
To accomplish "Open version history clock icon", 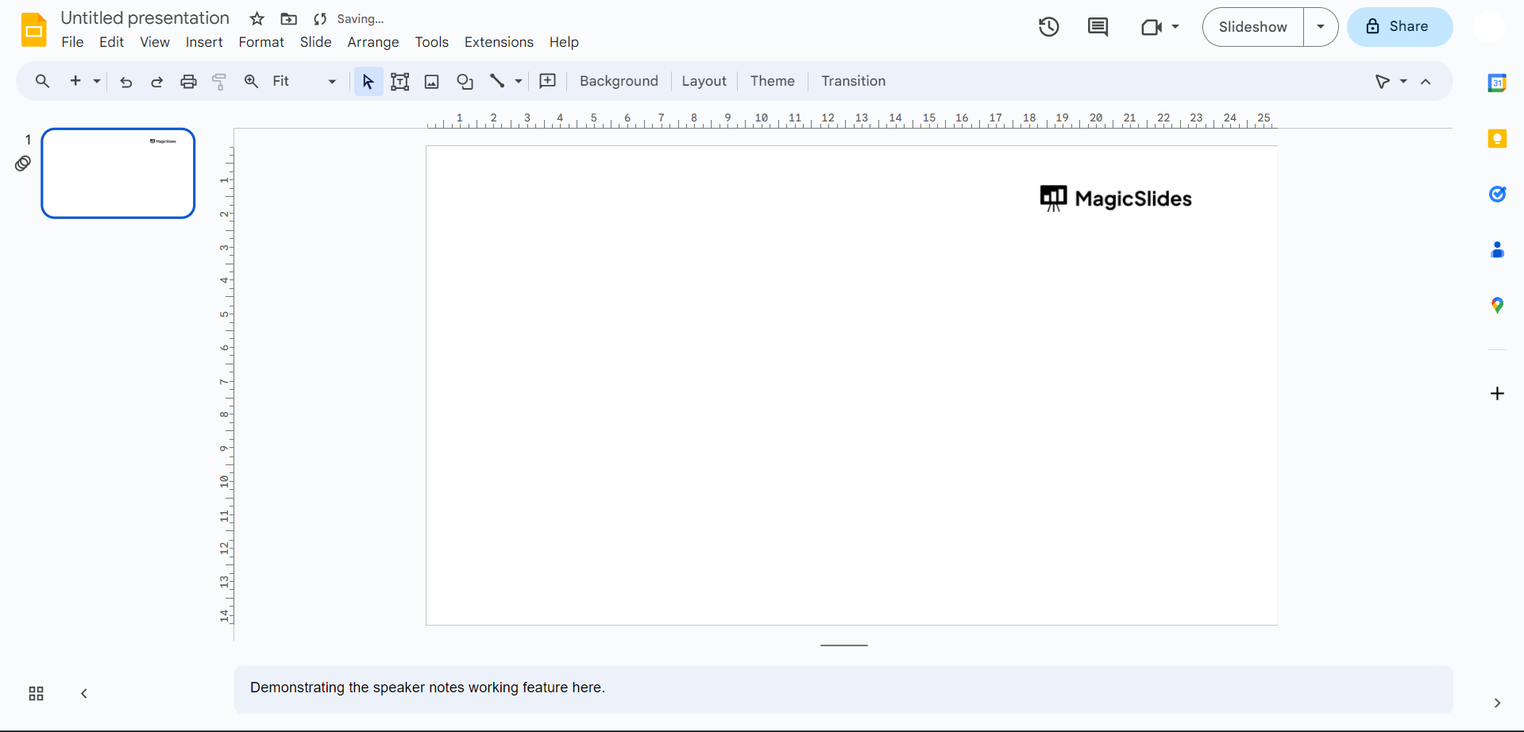I will coord(1049,27).
